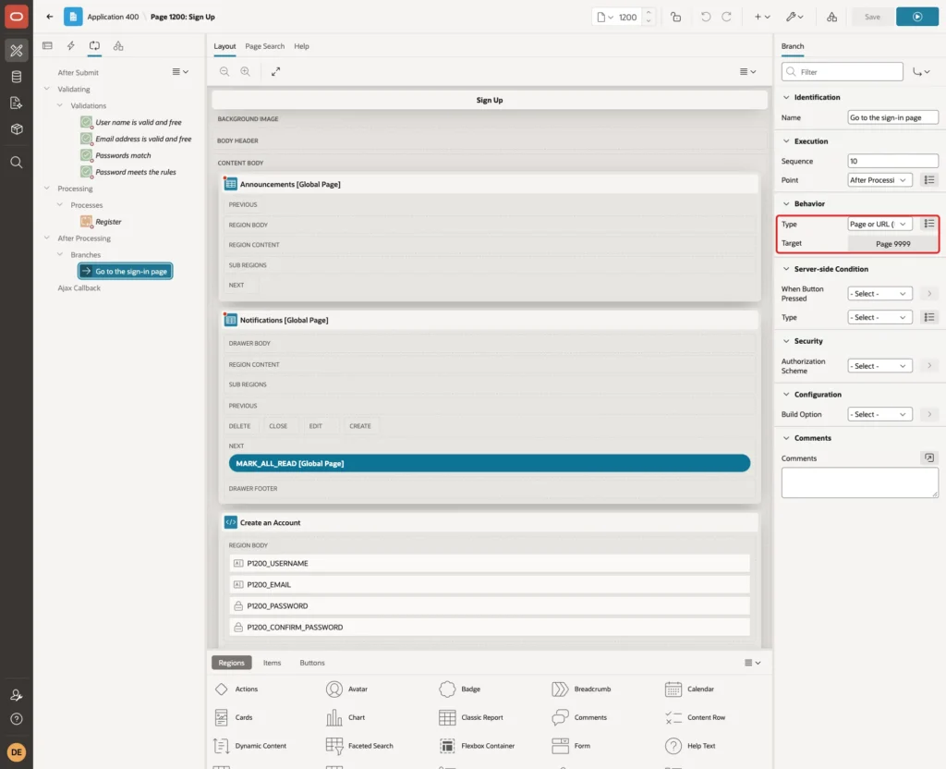Open the DE user avatar menu

17,752
